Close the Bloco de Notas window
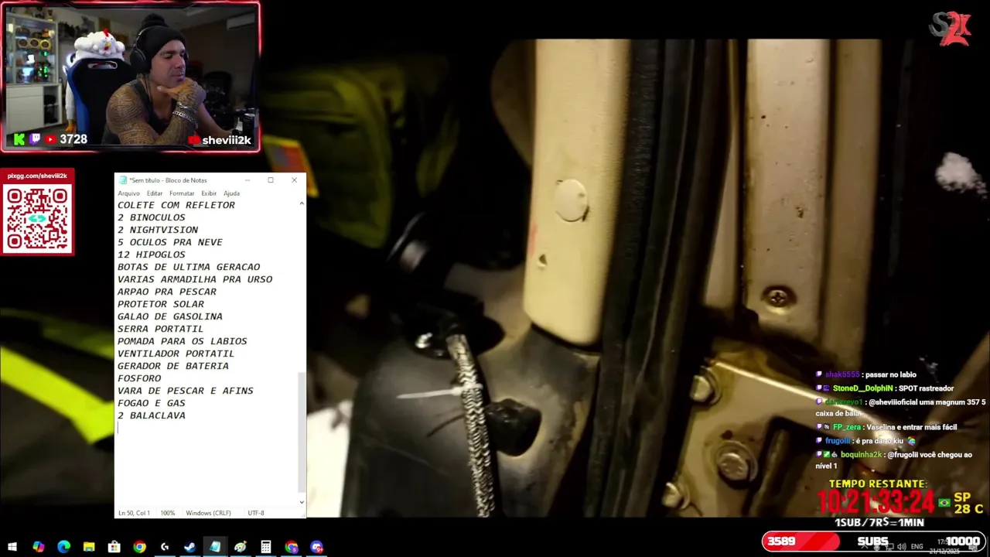The width and height of the screenshot is (990, 557). (294, 180)
